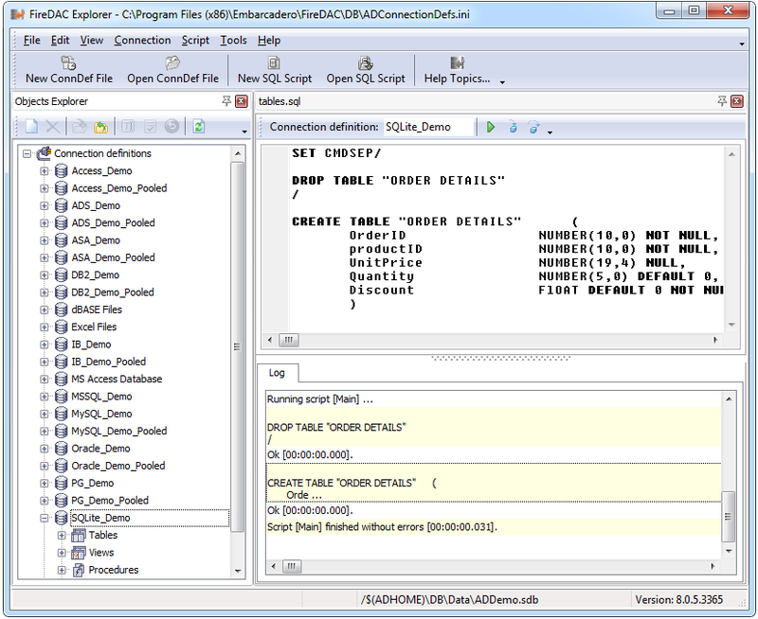This screenshot has height=619, width=758.
Task: Click the Open ConnDef File toolbar icon
Action: pos(172,62)
